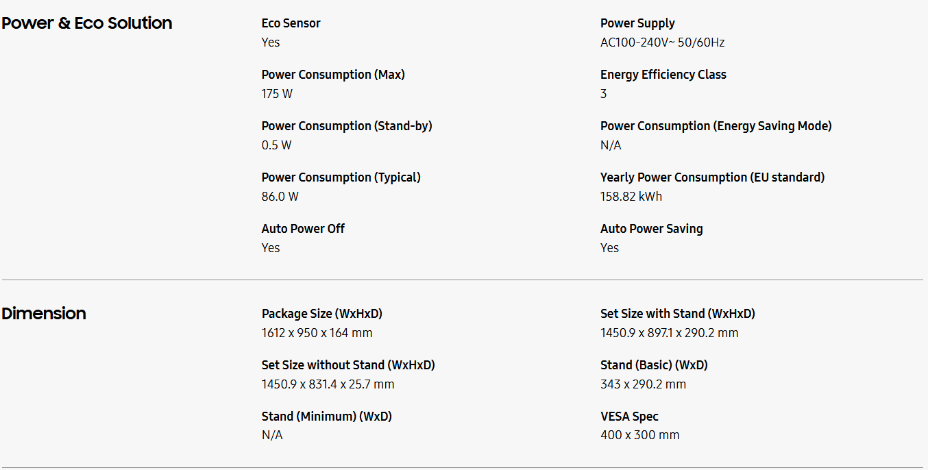Click the Auto Power Off label

(x=303, y=229)
